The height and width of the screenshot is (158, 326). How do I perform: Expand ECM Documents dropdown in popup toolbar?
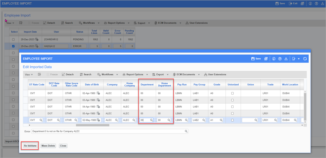click(x=199, y=74)
